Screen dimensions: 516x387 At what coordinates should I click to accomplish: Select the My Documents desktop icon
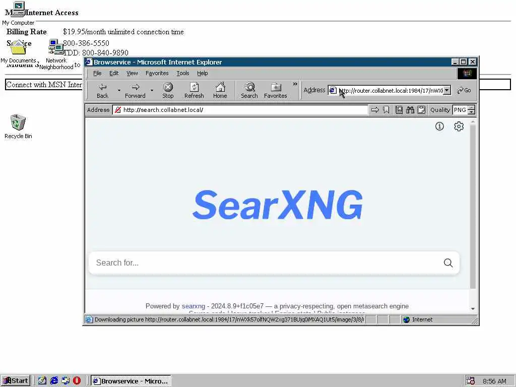(19, 51)
